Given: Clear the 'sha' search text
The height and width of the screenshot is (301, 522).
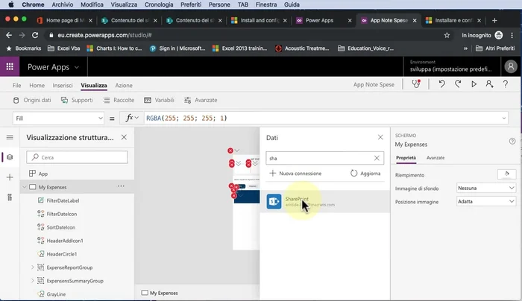Looking at the screenshot, I should click(377, 158).
